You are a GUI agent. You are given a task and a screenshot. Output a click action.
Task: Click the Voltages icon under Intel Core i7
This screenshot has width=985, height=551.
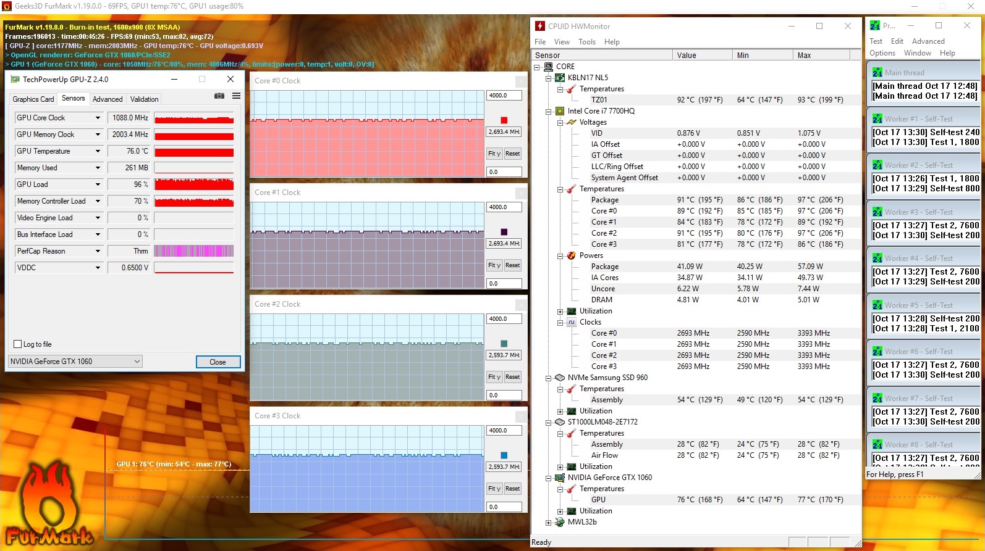(x=572, y=122)
